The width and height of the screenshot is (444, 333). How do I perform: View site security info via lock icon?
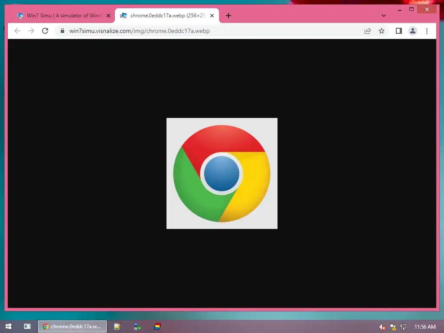[62, 31]
